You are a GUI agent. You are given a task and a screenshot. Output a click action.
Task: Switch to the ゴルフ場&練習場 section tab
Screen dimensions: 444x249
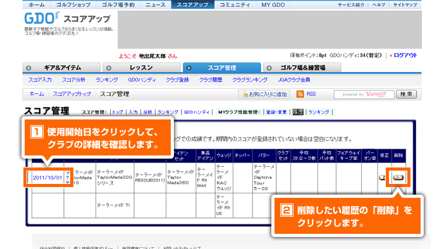302,68
